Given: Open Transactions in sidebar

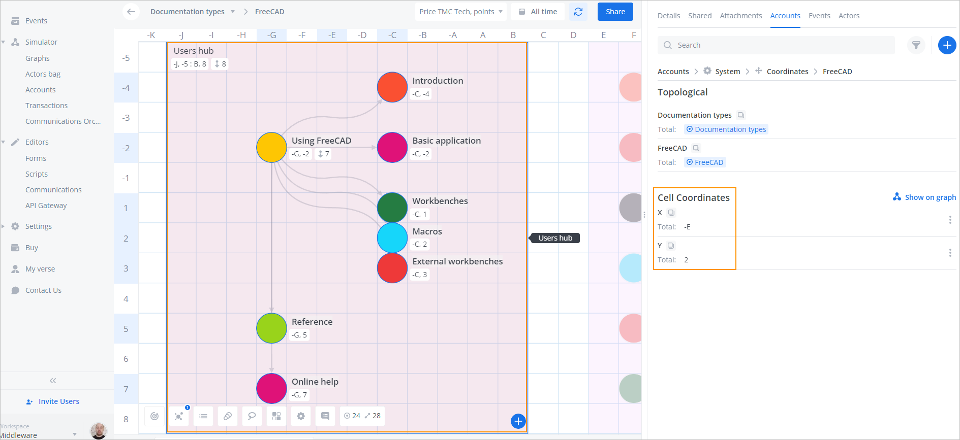Looking at the screenshot, I should [46, 106].
